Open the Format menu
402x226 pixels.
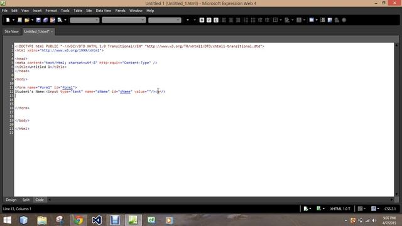[51, 11]
